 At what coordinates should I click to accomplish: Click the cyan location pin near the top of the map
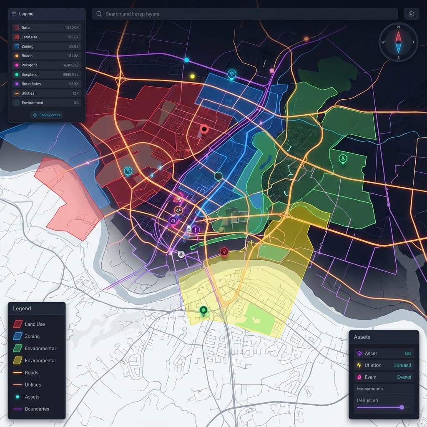point(231,73)
